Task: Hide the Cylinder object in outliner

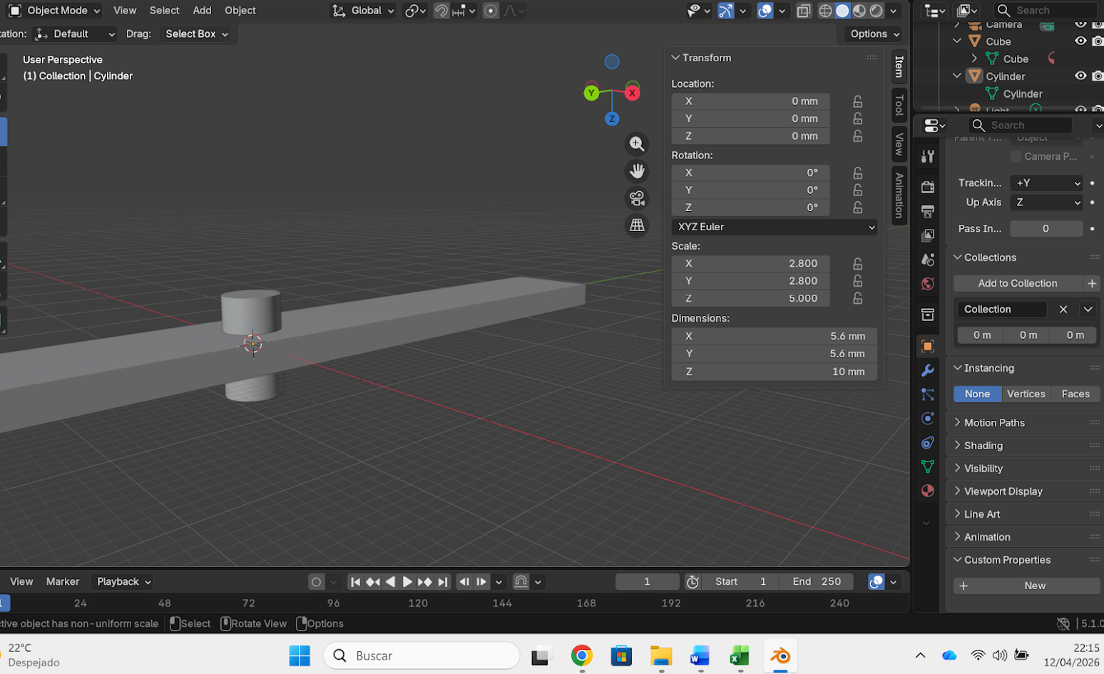Action: pos(1080,76)
